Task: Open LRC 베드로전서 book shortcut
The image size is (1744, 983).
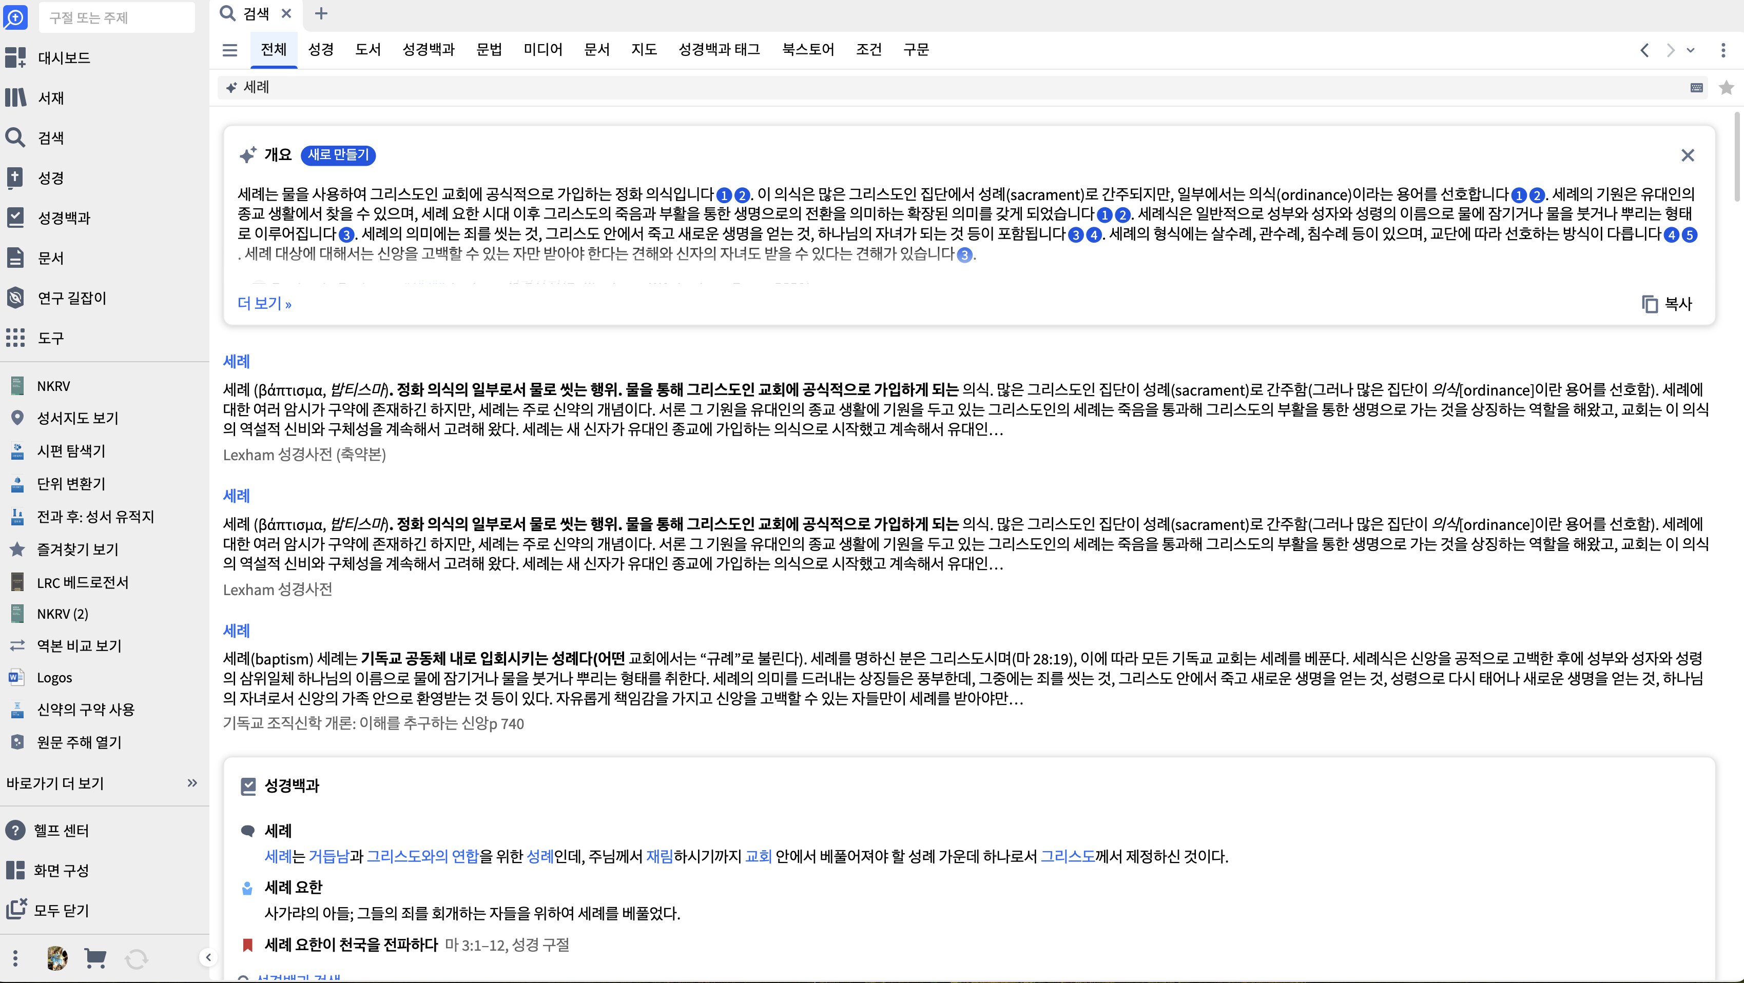Action: pos(83,582)
